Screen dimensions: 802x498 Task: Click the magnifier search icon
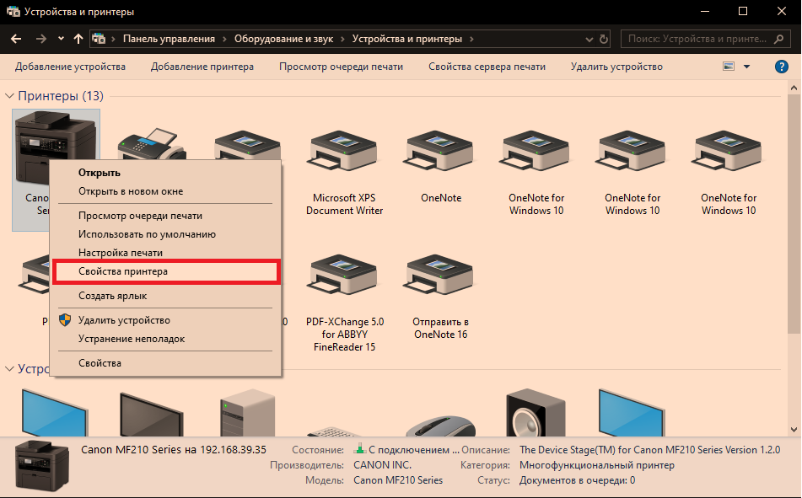click(779, 39)
